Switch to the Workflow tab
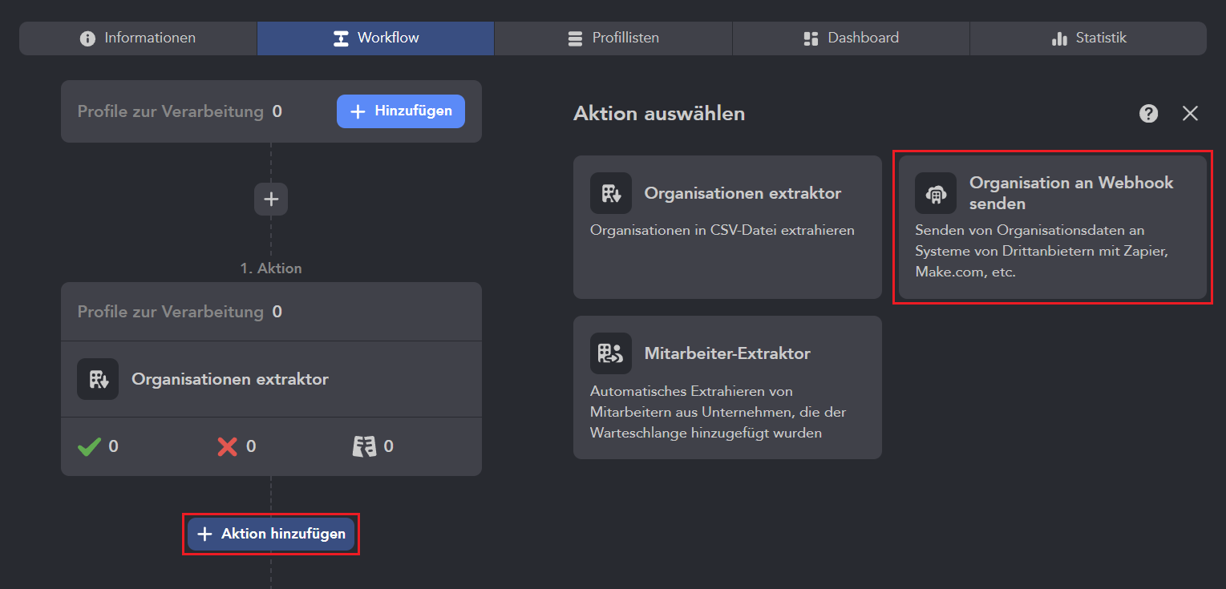Image resolution: width=1226 pixels, height=589 pixels. (375, 38)
